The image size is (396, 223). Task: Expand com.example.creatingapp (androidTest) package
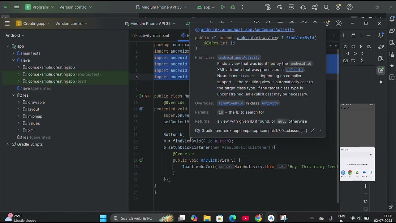[19, 74]
